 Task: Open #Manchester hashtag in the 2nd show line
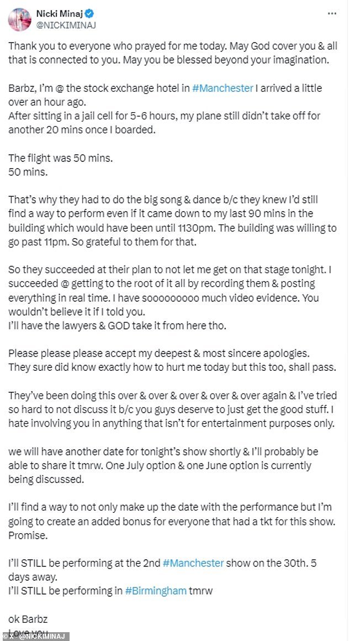193,563
